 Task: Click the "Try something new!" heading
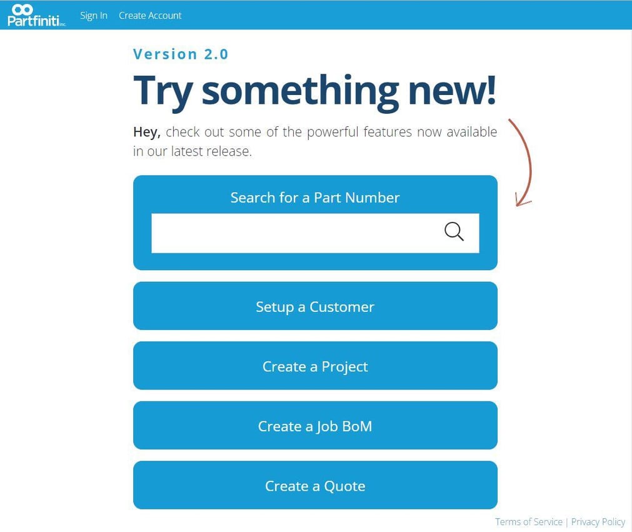pyautogui.click(x=315, y=91)
